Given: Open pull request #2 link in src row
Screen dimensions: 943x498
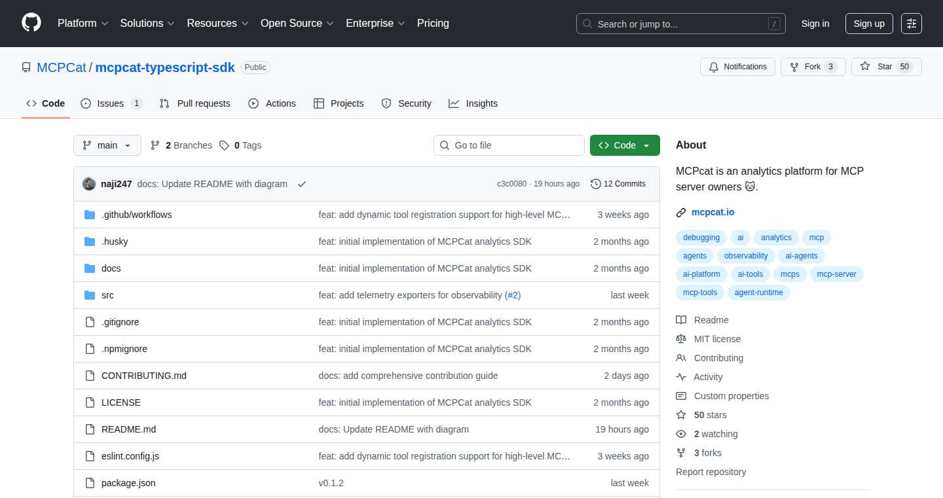Looking at the screenshot, I should coord(513,295).
